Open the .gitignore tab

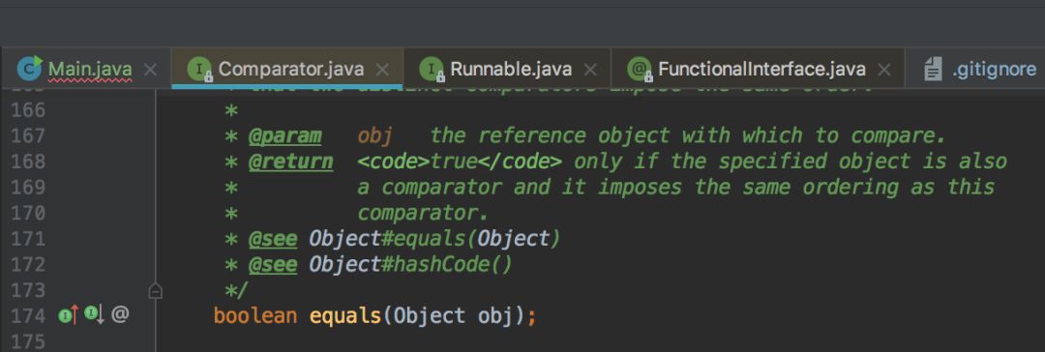click(x=994, y=69)
